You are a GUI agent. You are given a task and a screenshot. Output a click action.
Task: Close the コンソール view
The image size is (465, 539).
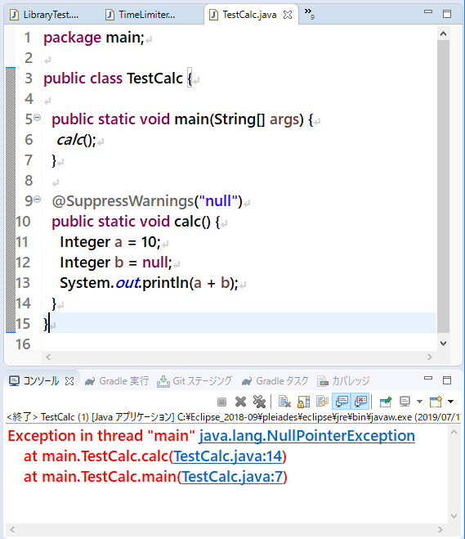[x=69, y=381]
